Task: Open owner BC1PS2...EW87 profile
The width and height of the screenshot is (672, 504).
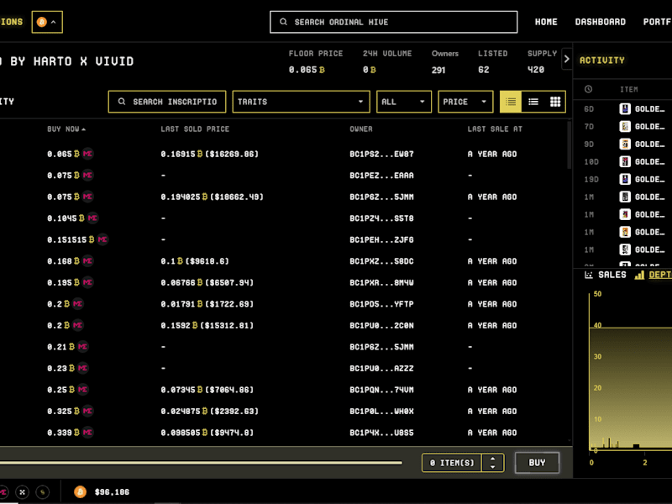Action: click(381, 154)
